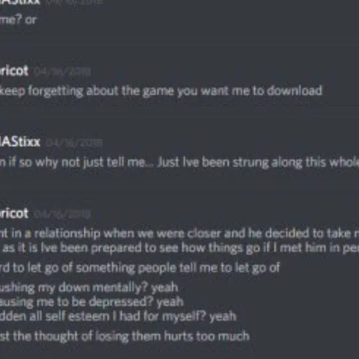
Task: Click timestamp beside the 'keep forgetting' author name
Action: (62, 72)
